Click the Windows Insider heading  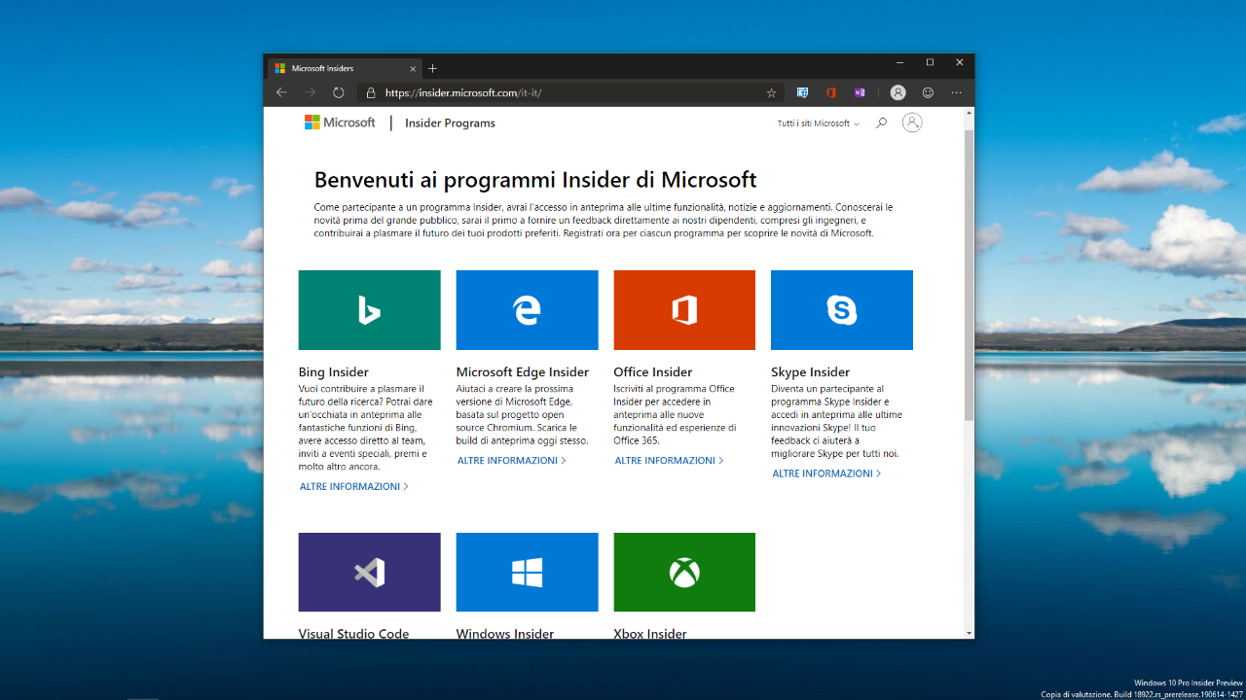coord(505,633)
